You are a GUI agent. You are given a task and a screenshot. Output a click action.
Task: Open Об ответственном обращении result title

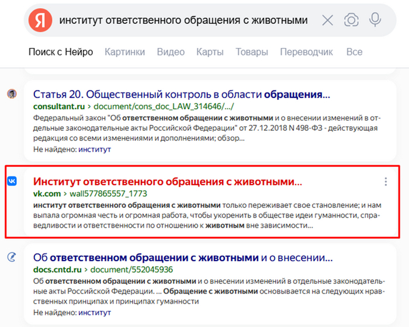pyautogui.click(x=183, y=258)
